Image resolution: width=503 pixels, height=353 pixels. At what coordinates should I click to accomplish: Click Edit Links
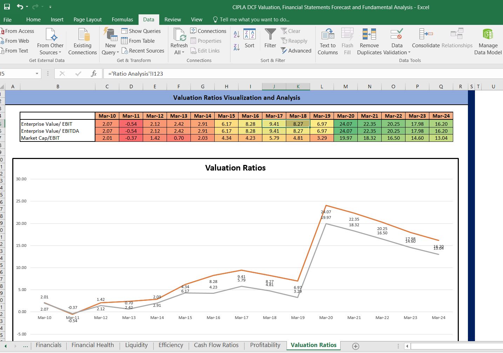pos(205,51)
